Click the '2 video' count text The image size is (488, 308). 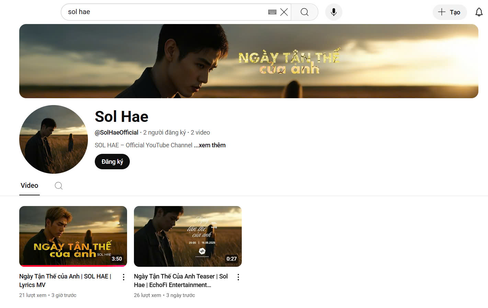point(200,133)
